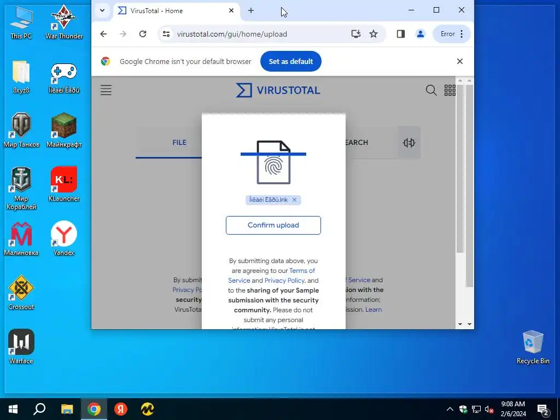Dismiss default browser notification bar
The image size is (560, 420).
tap(459, 61)
